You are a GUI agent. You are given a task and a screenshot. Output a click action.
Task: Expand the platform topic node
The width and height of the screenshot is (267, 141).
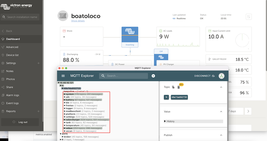point(65,114)
